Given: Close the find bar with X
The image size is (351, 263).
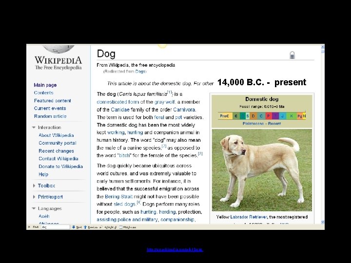Looking at the screenshot, I should [29, 227].
